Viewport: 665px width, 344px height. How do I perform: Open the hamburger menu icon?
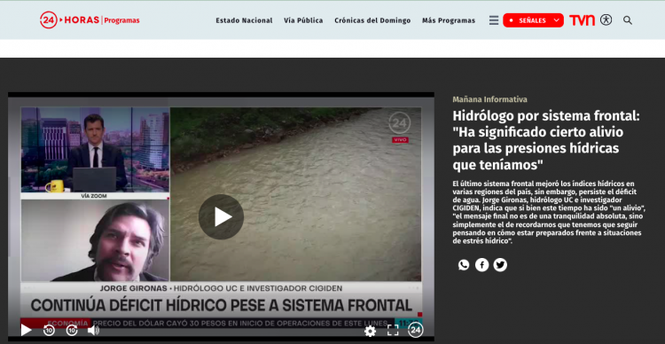tap(494, 20)
